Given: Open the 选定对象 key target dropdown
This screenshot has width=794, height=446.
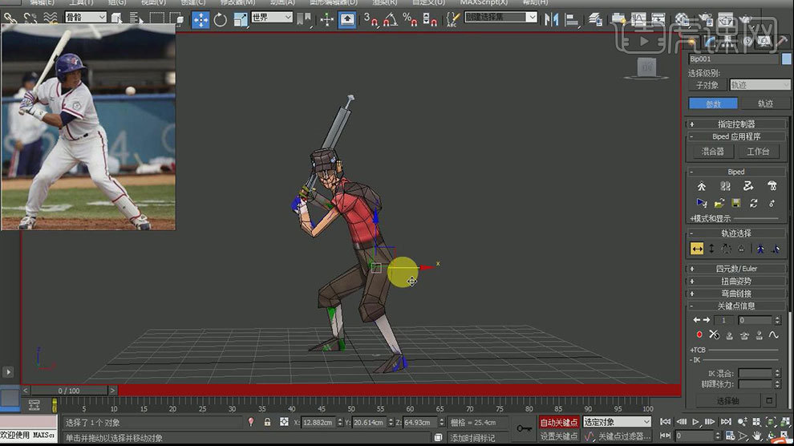Looking at the screenshot, I should point(617,422).
